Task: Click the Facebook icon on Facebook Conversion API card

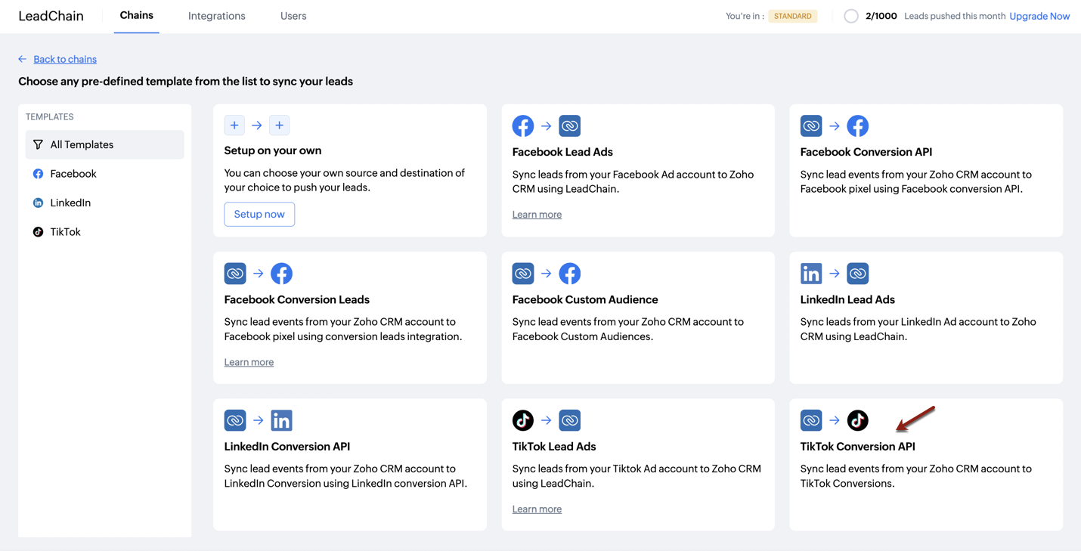Action: point(857,126)
